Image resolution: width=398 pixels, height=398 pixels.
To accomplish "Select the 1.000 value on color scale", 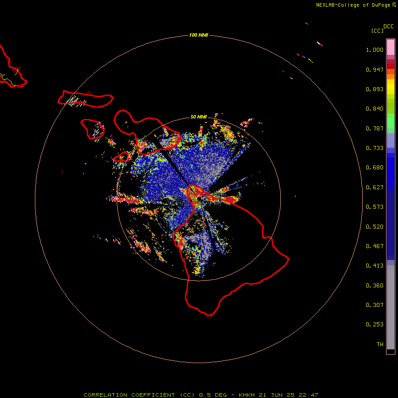I will click(x=375, y=50).
